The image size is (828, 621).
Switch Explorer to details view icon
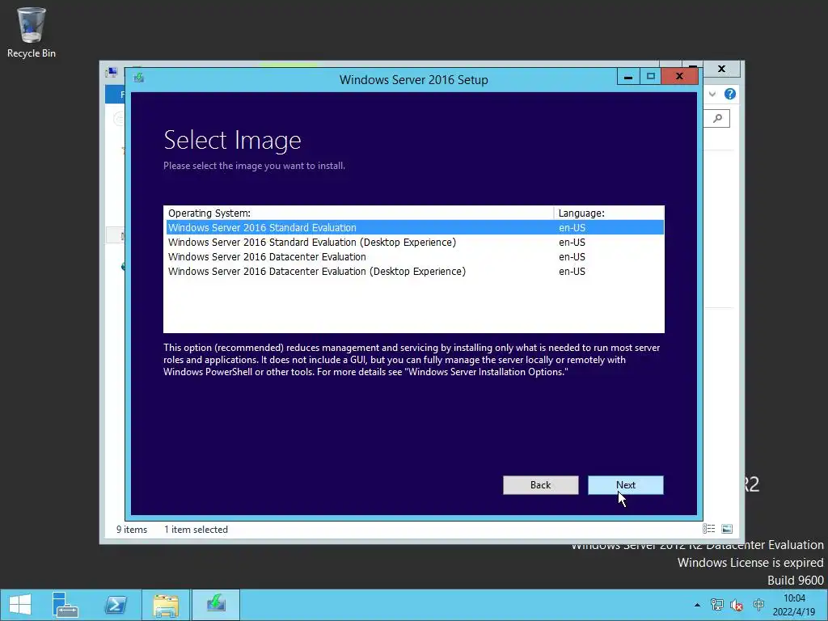point(708,529)
